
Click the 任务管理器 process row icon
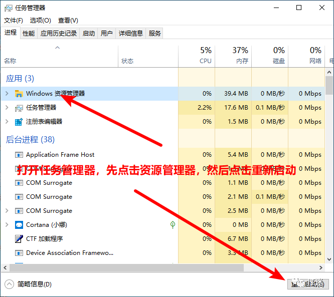coord(19,108)
